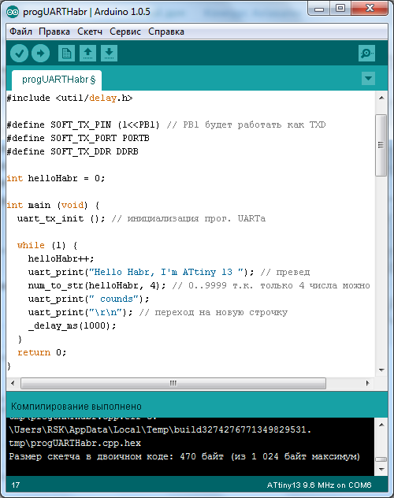The height and width of the screenshot is (498, 394).
Task: Click the editor scroll up arrow
Action: pyautogui.click(x=381, y=98)
